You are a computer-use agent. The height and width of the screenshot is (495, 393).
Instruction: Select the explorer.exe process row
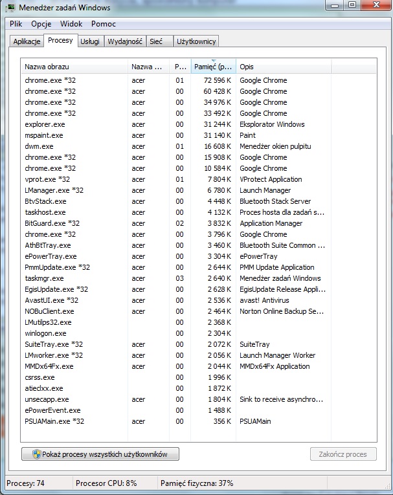coord(199,124)
